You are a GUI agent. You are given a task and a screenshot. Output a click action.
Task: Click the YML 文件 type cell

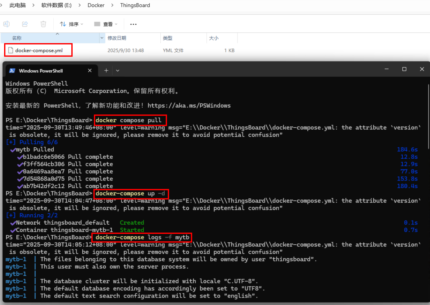click(x=173, y=50)
